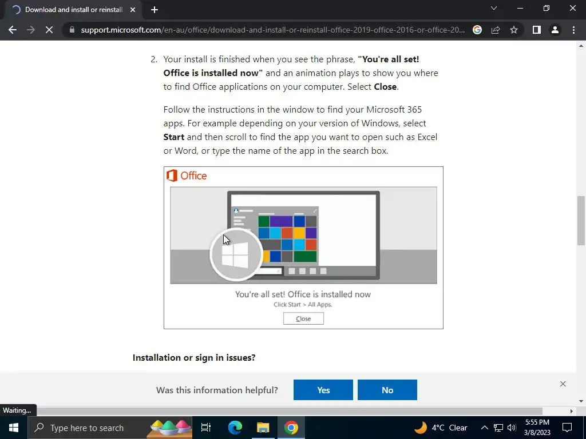Select the Download and install or reinstall tab
This screenshot has width=586, height=439.
[x=73, y=10]
